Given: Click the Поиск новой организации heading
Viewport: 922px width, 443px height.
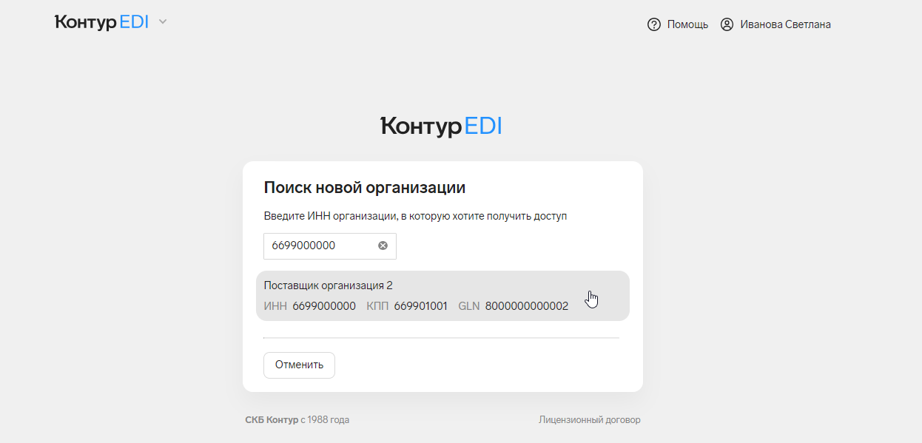Looking at the screenshot, I should [365, 188].
